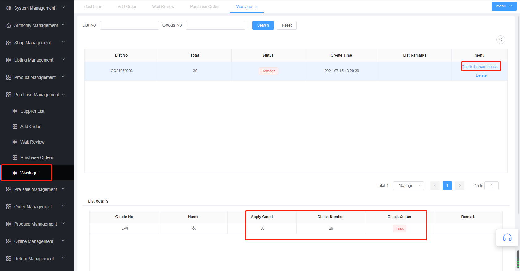This screenshot has height=271, width=520.
Task: Collapse Purchase Management chevron
Action: [x=63, y=94]
